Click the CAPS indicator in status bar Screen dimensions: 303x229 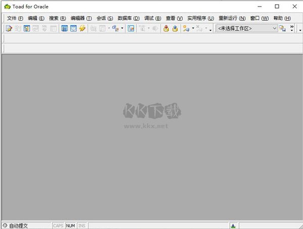click(x=58, y=225)
